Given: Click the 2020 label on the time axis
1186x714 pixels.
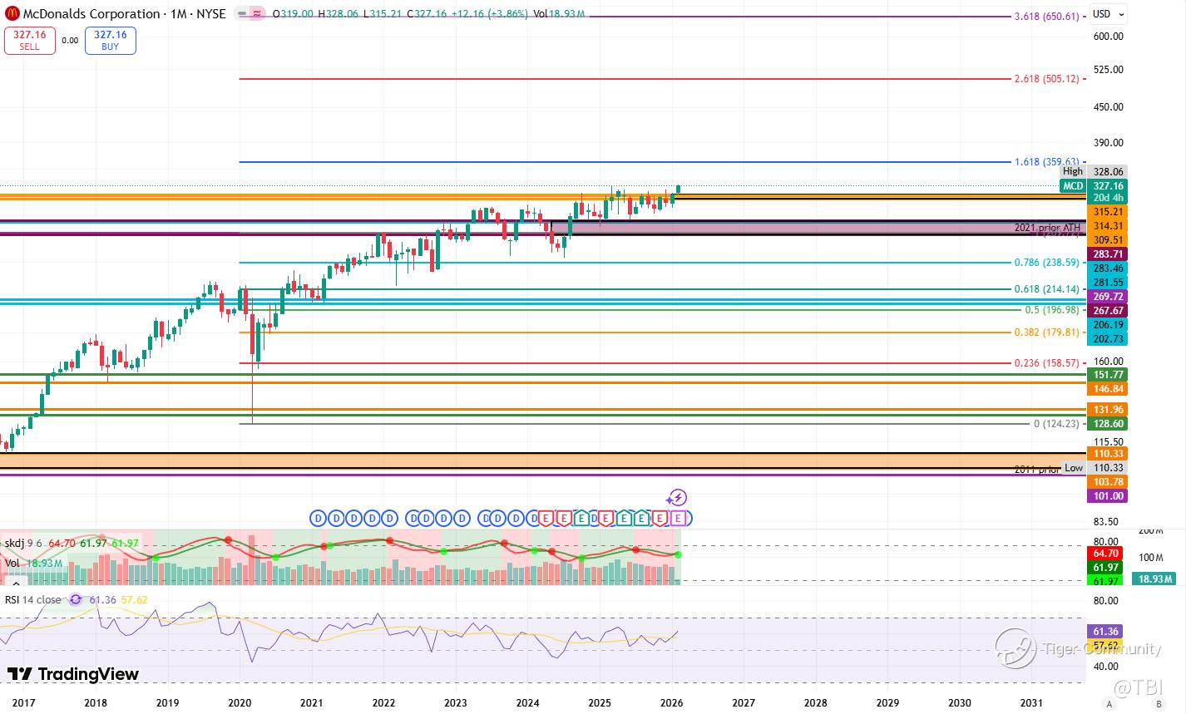Looking at the screenshot, I should [x=240, y=702].
